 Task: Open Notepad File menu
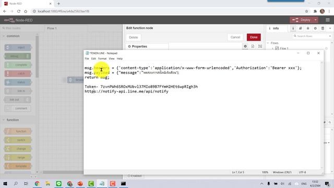[87, 58]
